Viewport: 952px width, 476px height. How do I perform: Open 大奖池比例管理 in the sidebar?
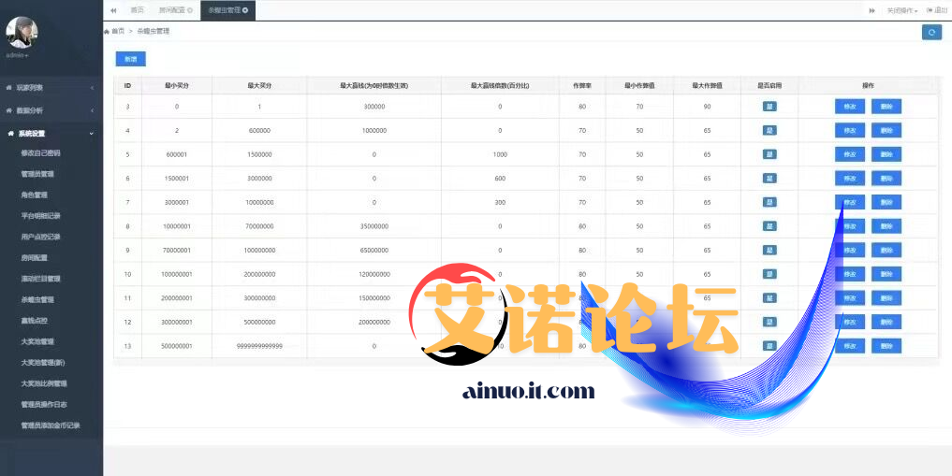point(44,383)
